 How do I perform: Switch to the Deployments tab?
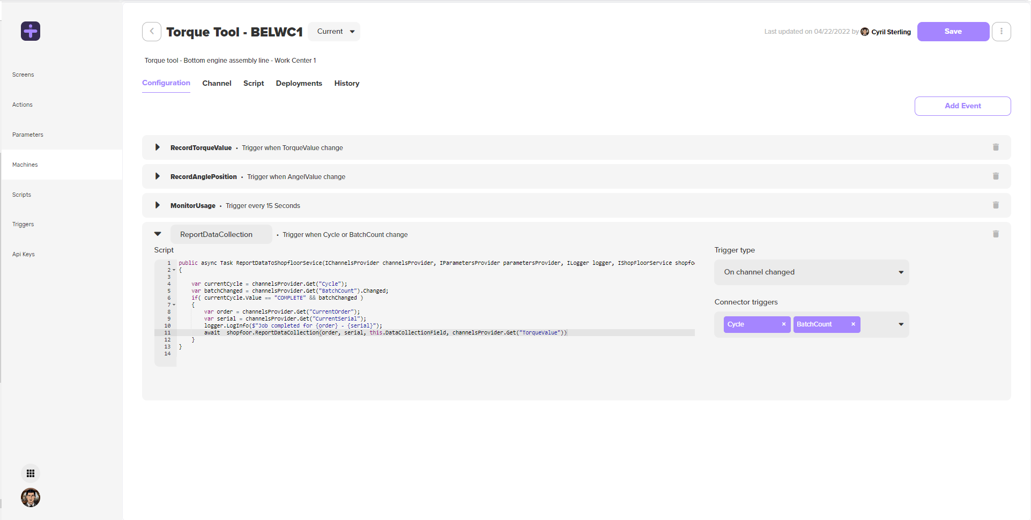point(299,83)
